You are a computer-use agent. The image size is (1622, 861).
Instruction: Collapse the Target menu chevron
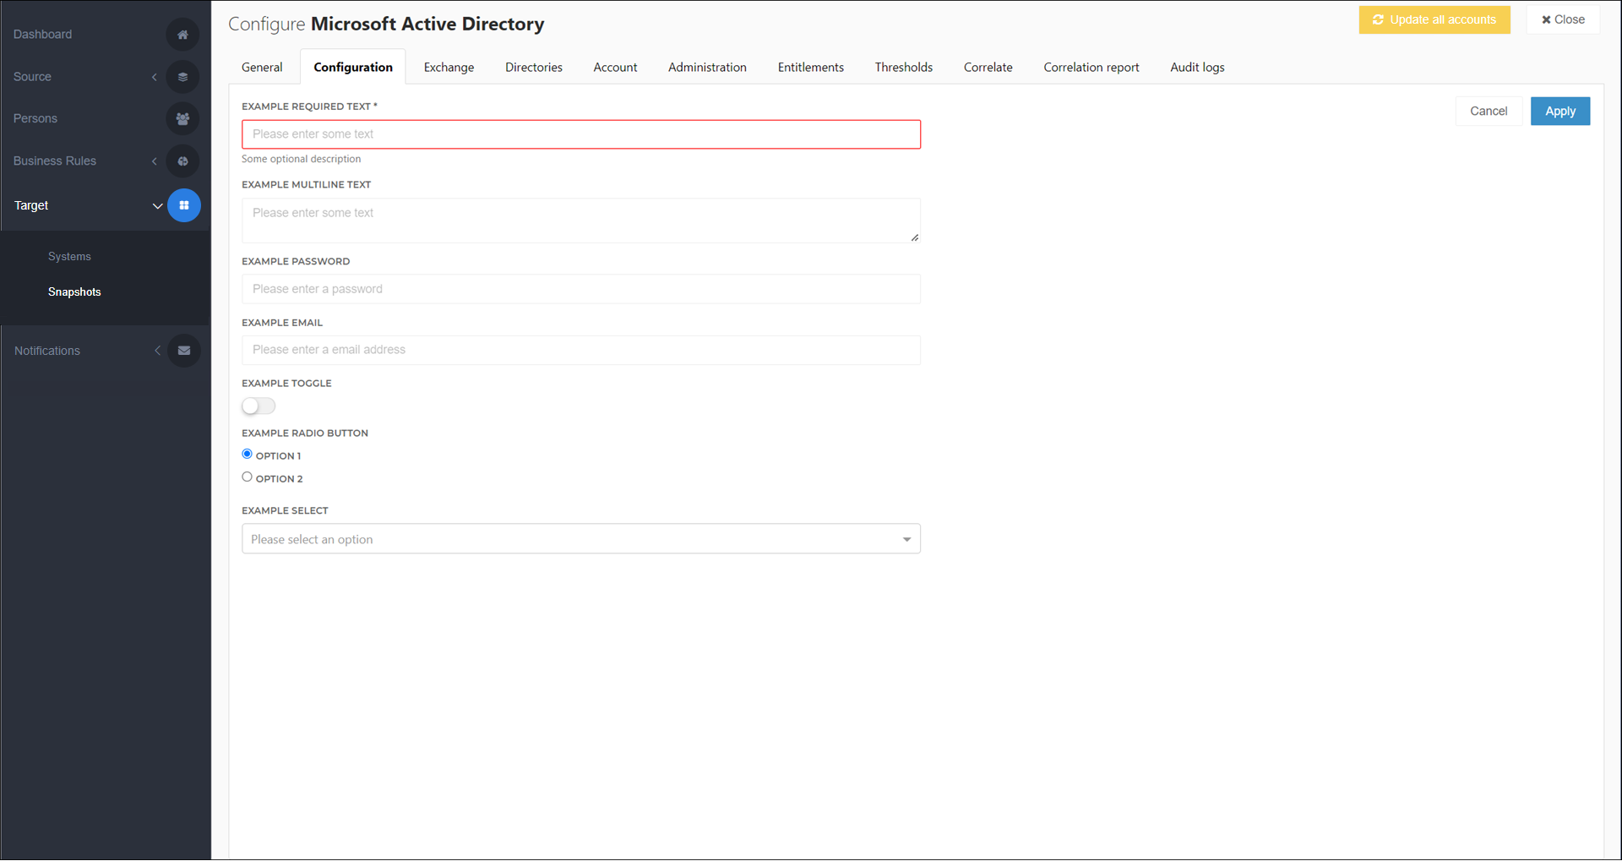coord(157,205)
